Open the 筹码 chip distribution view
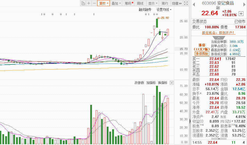Viewport: 247px width, 145px height. click(129, 3)
